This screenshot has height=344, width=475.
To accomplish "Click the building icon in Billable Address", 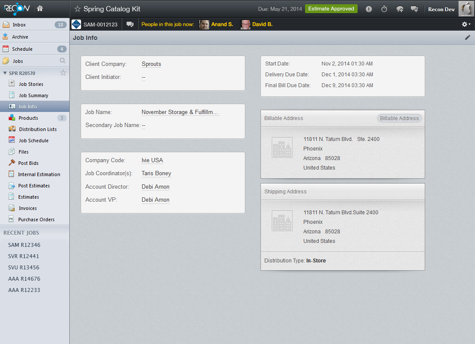I will (282, 147).
